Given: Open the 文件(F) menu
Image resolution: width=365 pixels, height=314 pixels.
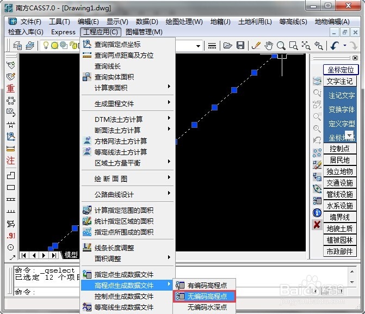Looking at the screenshot, I should [30, 22].
